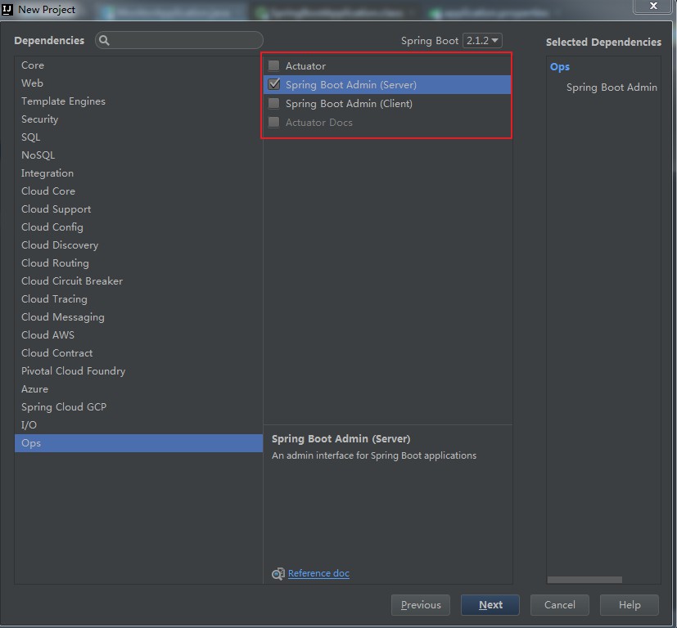This screenshot has width=677, height=628.
Task: Open the Reference doc link
Action: [318, 573]
